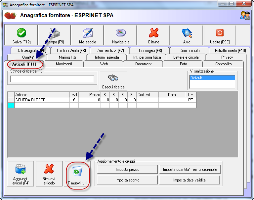This screenshot has width=254, height=200.
Task: Click the Imposta sconto button
Action: [x=127, y=180]
